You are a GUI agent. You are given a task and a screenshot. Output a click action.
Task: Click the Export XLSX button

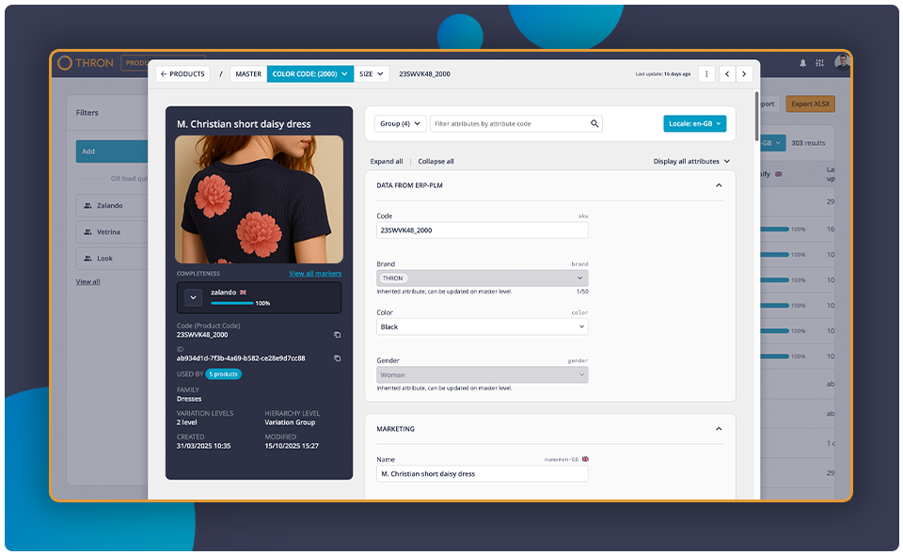(810, 103)
